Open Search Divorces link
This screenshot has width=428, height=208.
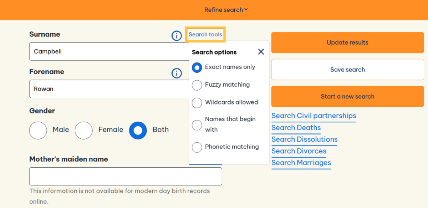tap(299, 151)
